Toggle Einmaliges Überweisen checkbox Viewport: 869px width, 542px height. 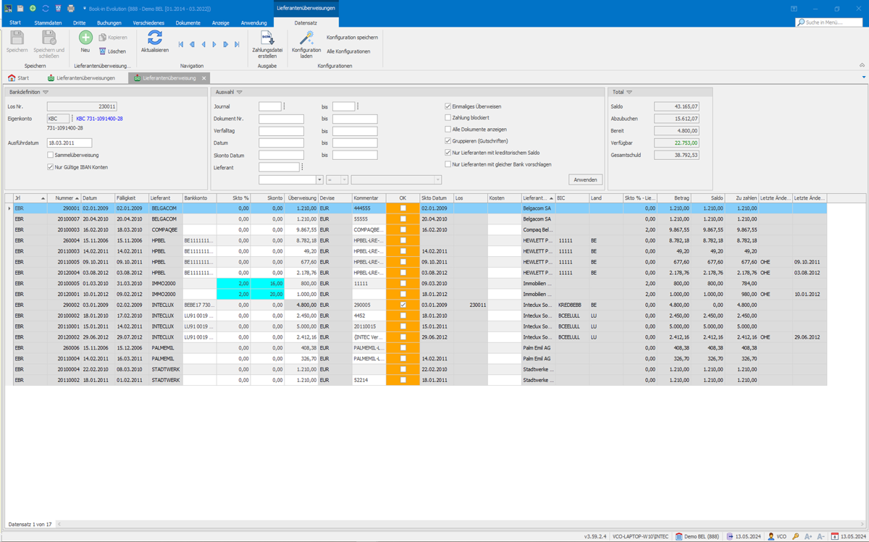(x=448, y=106)
